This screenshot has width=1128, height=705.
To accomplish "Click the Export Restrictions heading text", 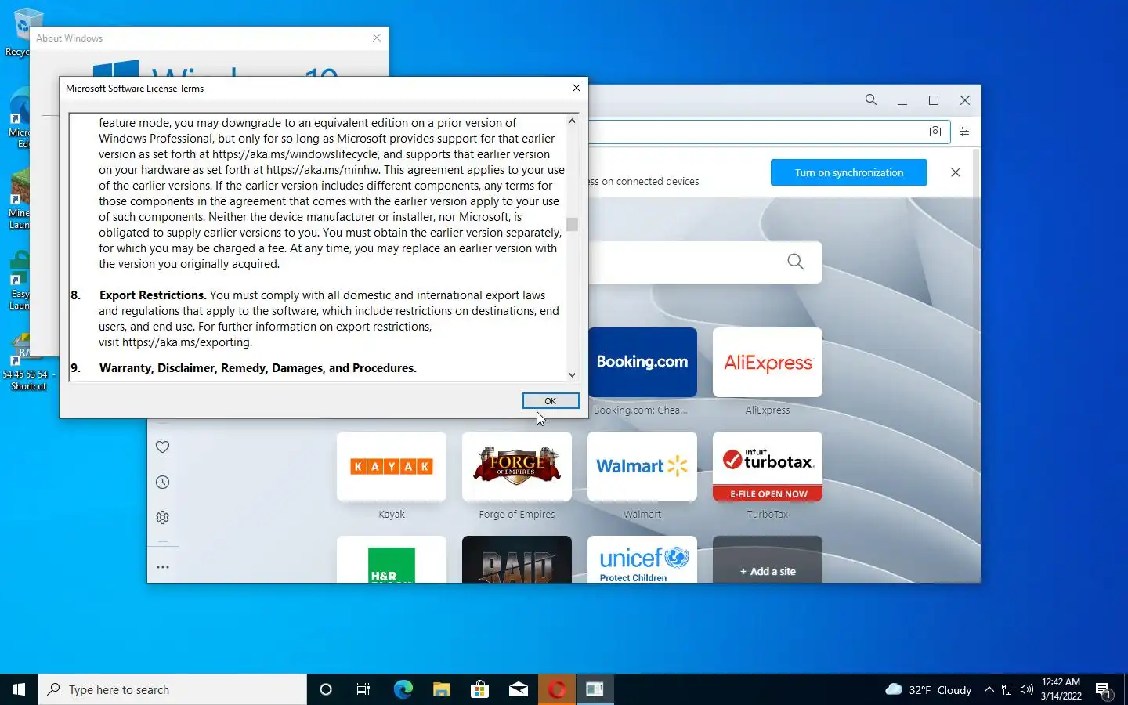I will [x=153, y=295].
